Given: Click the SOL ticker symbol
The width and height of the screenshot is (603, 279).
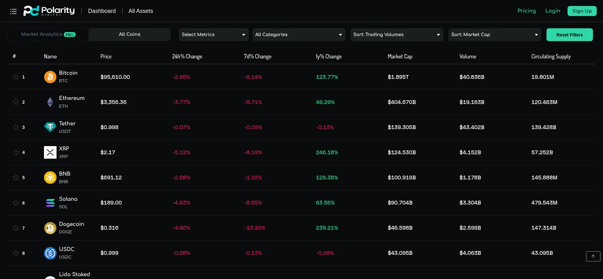Looking at the screenshot, I should pos(63,207).
